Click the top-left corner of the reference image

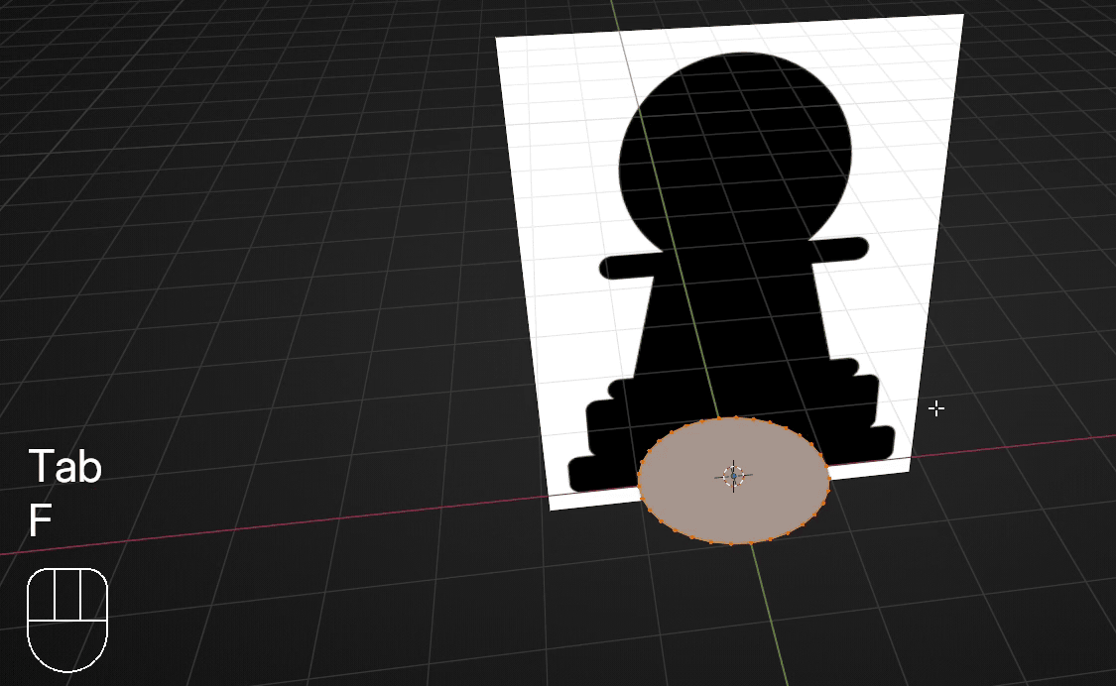coord(498,40)
